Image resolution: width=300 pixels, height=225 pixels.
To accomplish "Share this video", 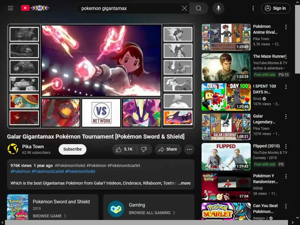I will click(168, 149).
